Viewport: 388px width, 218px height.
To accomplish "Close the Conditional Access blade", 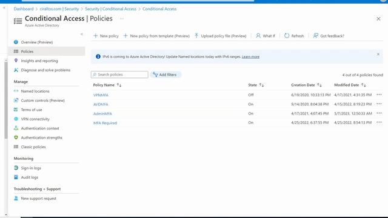I will click(378, 19).
